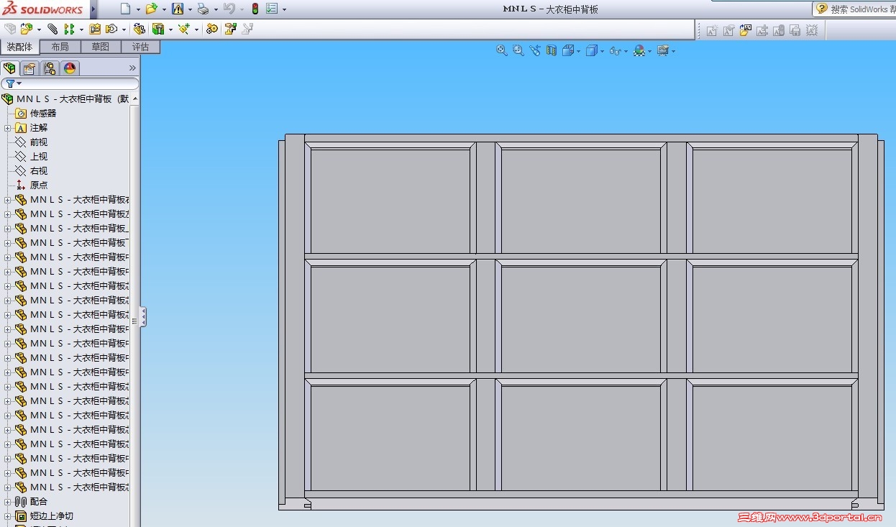This screenshot has height=527, width=896.
Task: Open Display Style dropdown arrow
Action: coord(602,51)
